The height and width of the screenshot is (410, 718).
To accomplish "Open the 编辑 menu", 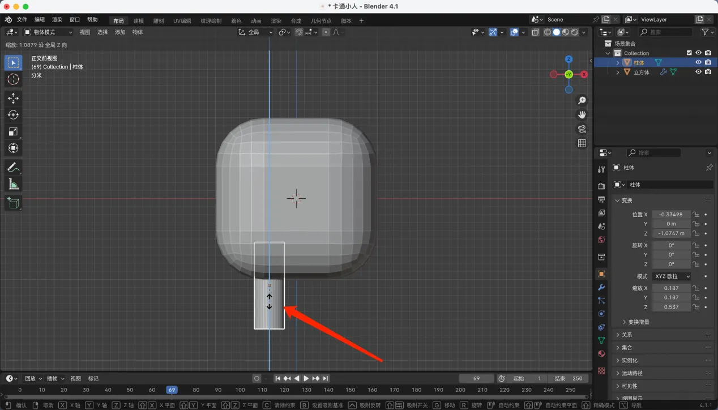I will click(x=39, y=19).
